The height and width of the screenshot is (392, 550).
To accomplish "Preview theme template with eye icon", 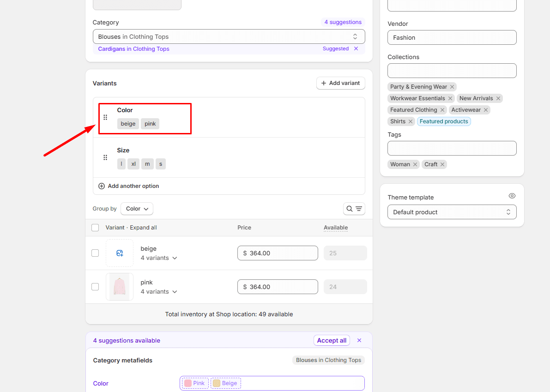I will (x=512, y=196).
